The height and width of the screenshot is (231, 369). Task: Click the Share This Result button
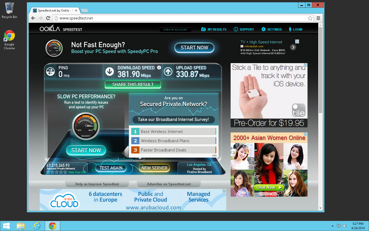click(133, 85)
